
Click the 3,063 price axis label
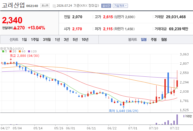click(x=184, y=54)
